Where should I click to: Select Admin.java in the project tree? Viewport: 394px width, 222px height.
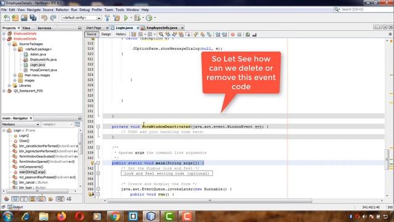(x=38, y=54)
